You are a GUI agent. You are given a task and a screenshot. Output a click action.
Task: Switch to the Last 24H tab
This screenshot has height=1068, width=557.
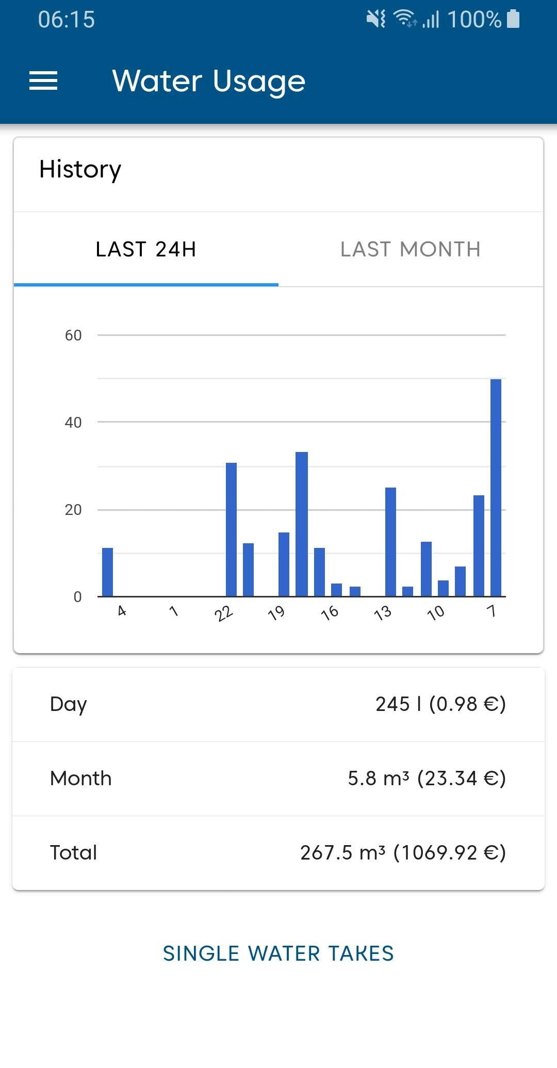click(146, 250)
